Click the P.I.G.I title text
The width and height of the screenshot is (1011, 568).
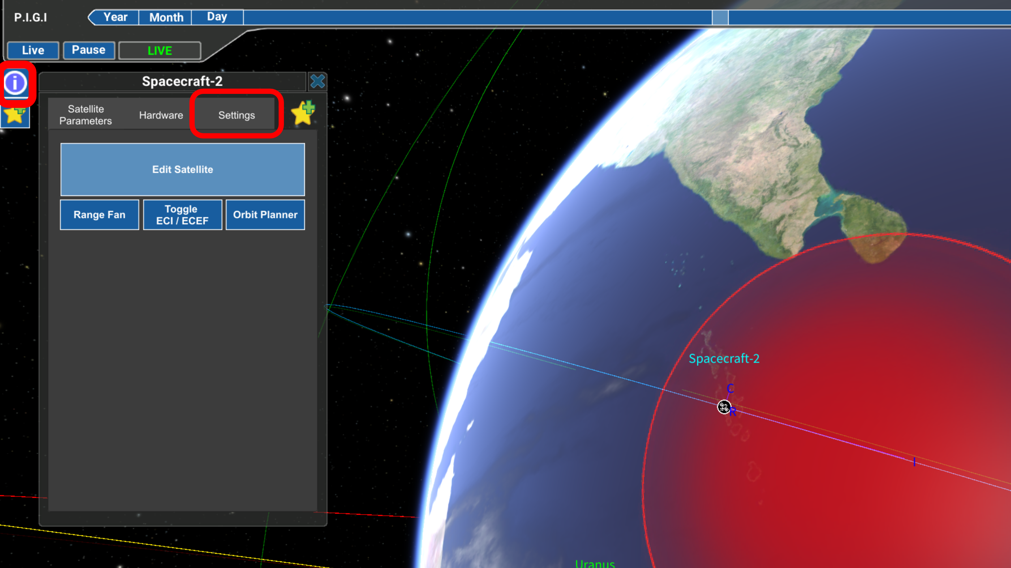(x=30, y=17)
